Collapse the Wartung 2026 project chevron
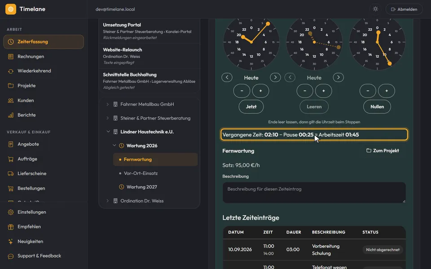The width and height of the screenshot is (431, 269). 114,145
